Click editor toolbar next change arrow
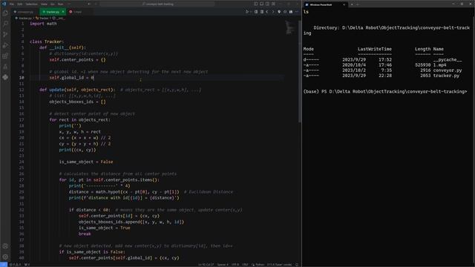475x267 pixels. click(x=273, y=12)
